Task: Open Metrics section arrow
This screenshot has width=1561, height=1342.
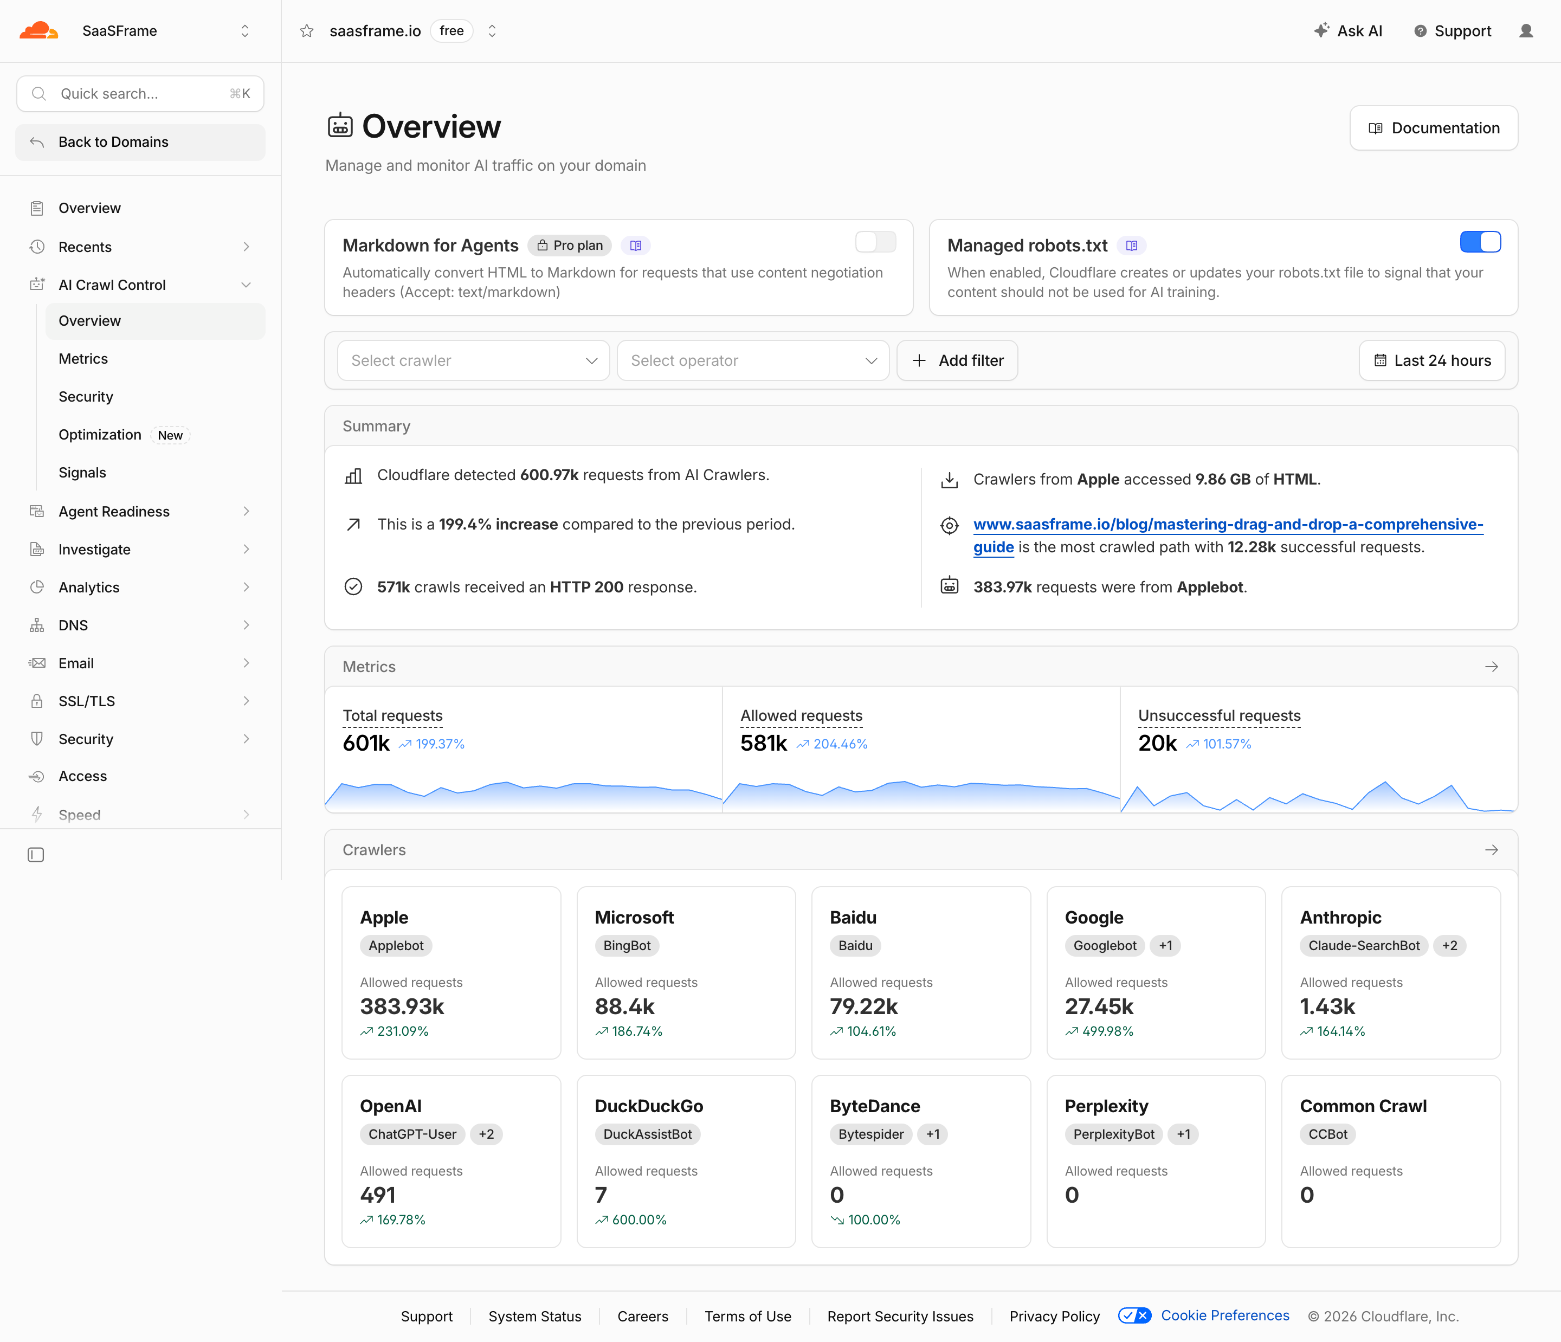Action: click(1491, 667)
